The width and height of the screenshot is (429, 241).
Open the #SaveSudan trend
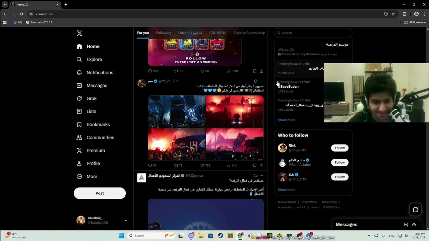288,86
